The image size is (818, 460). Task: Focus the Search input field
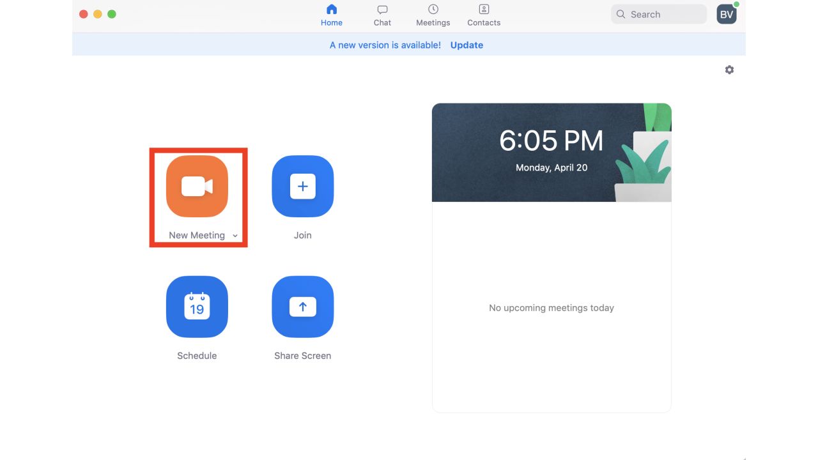pyautogui.click(x=659, y=14)
